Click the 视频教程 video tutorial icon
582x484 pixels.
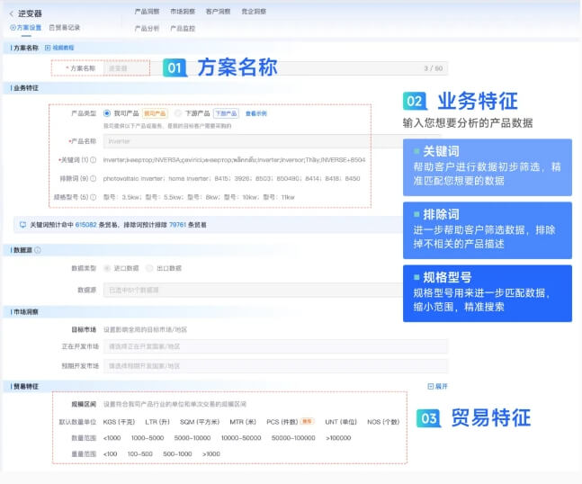48,48
